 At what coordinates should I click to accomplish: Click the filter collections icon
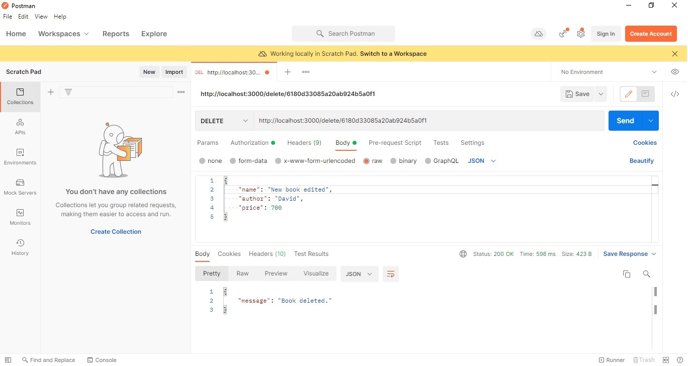point(68,92)
